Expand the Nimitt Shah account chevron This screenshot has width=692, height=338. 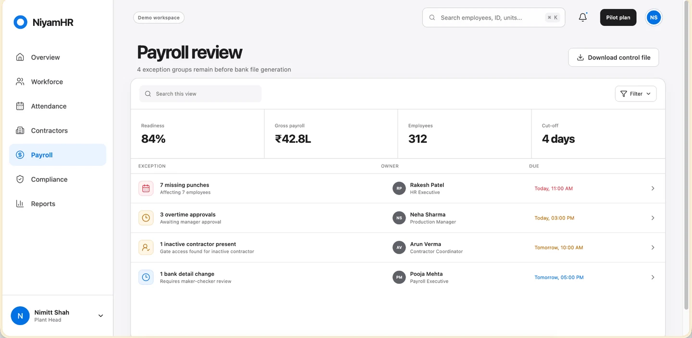[100, 316]
